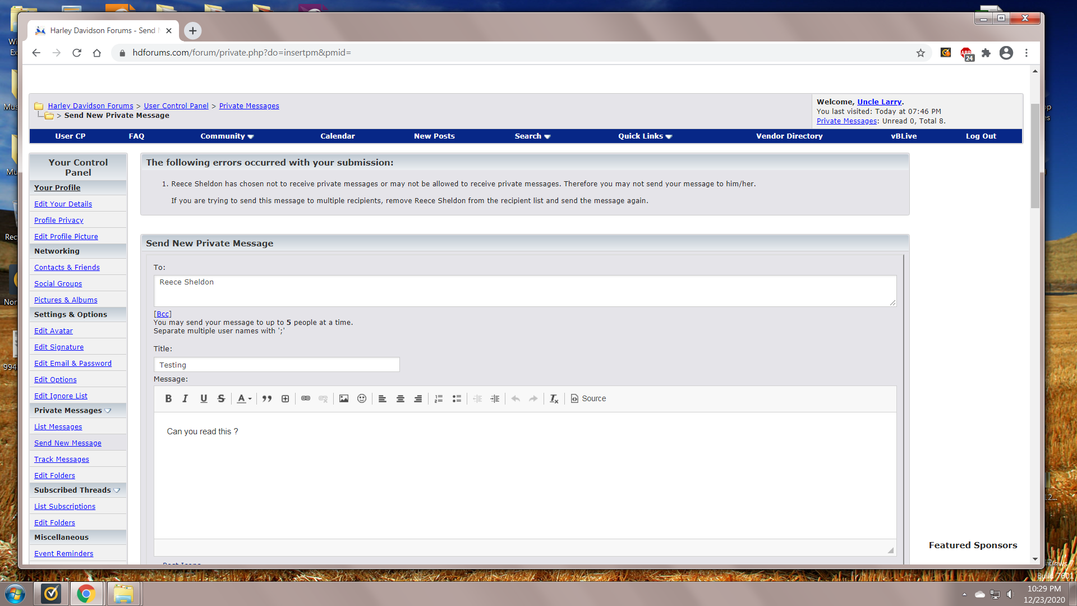Insert a numbered list
This screenshot has height=606, width=1077.
click(439, 398)
